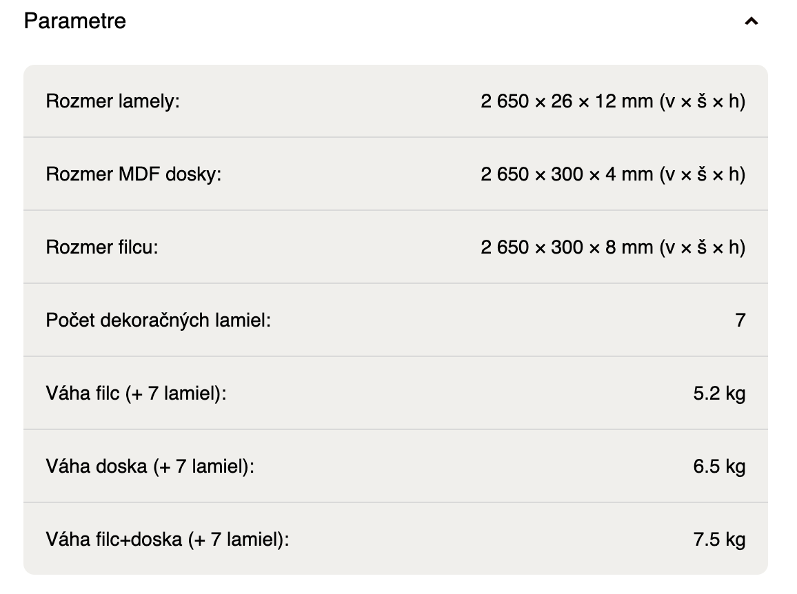The image size is (797, 594).
Task: Click the 7.5 kg weight value
Action: click(719, 540)
